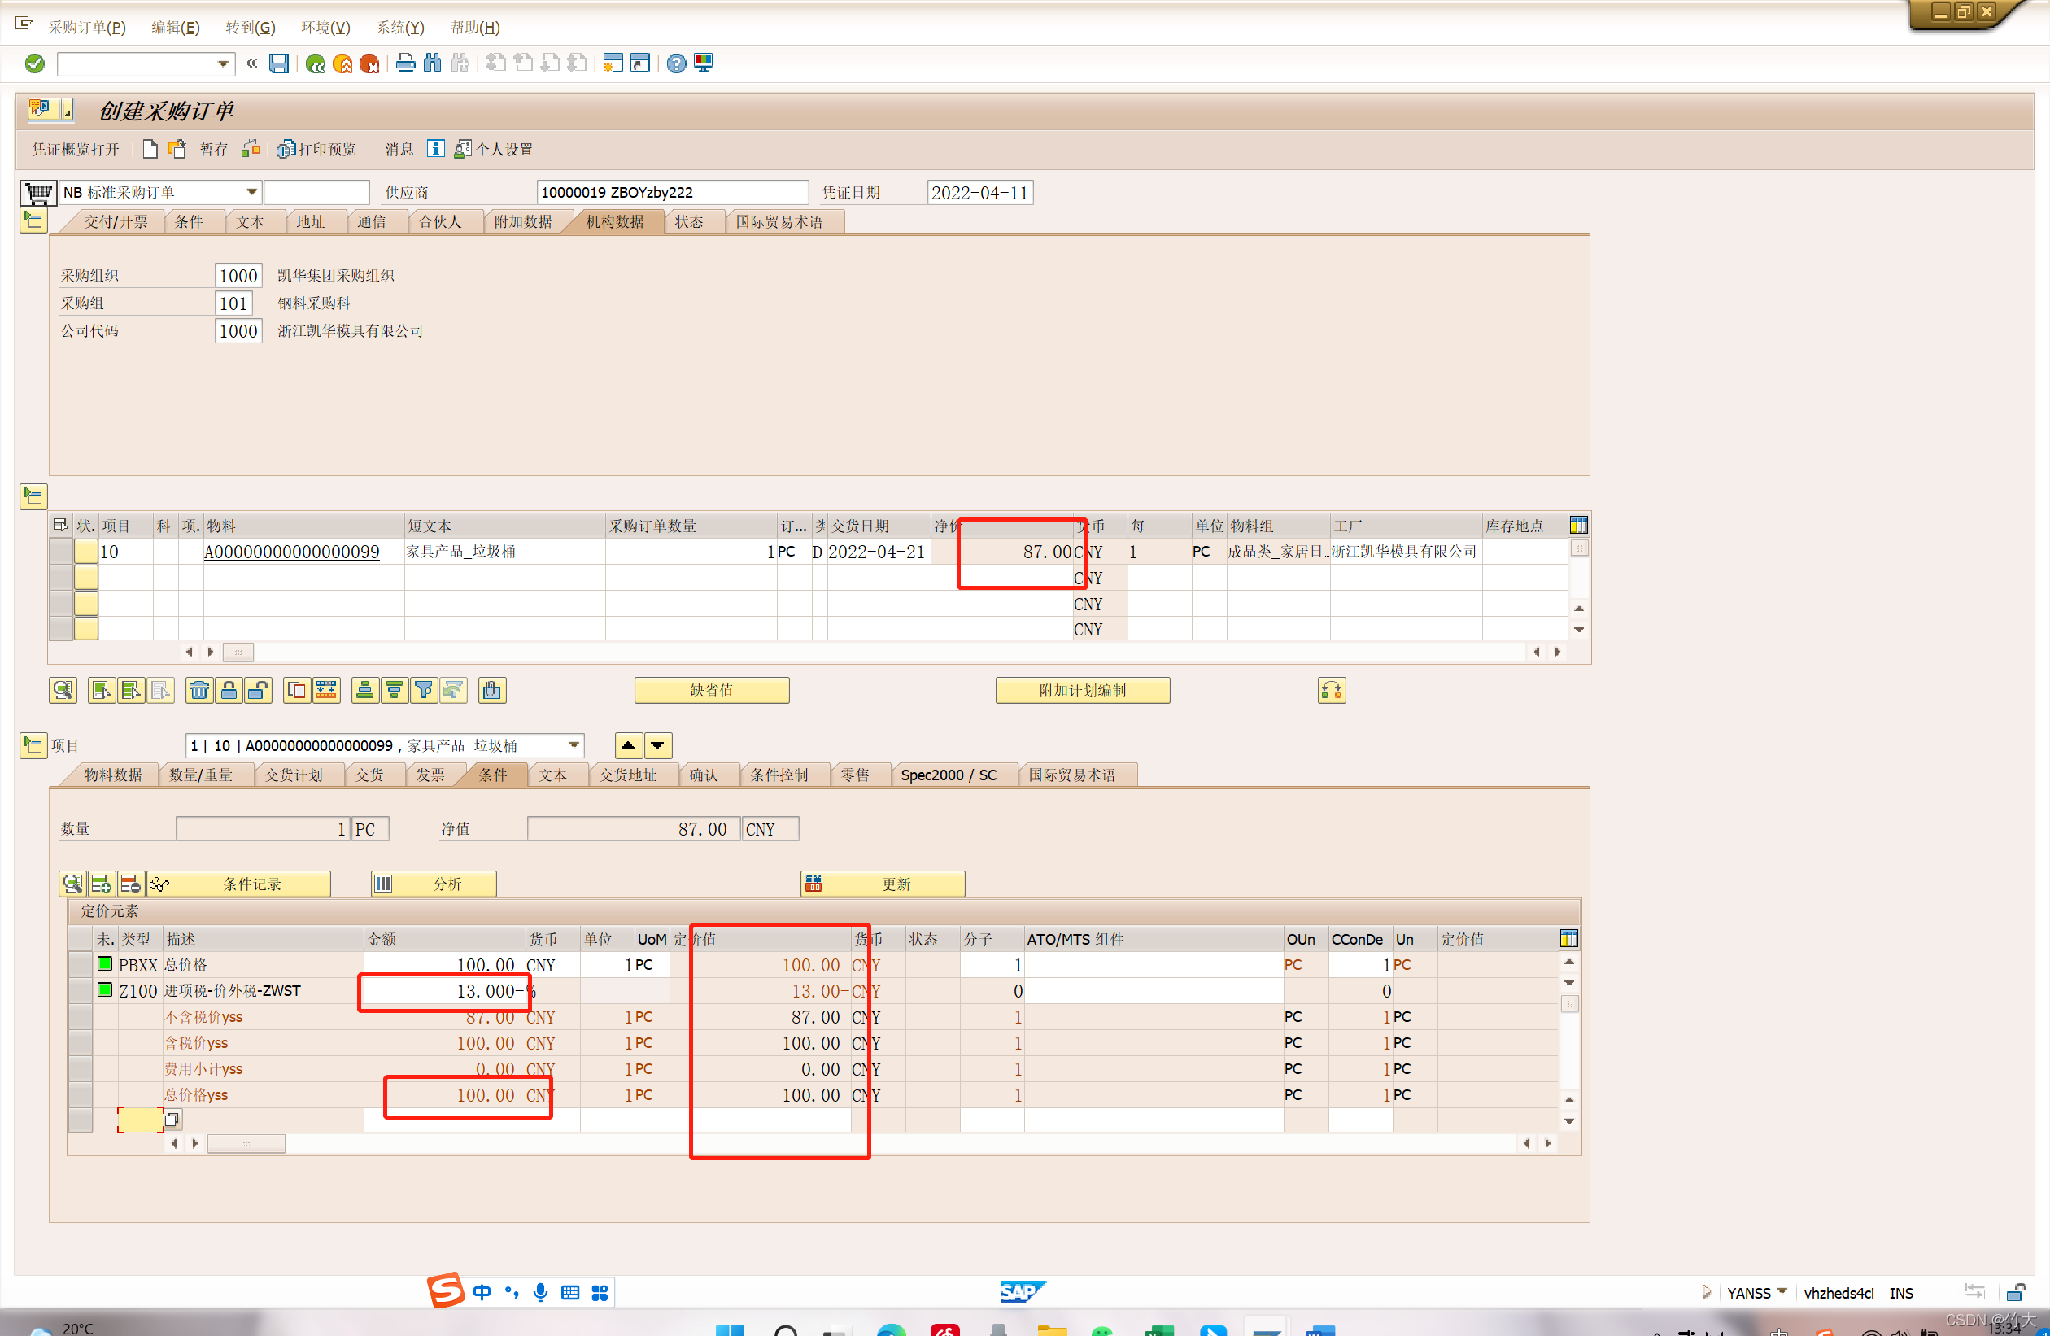Select the PBXX pricing row selector
Image resolution: width=2050 pixels, height=1336 pixels.
pyautogui.click(x=81, y=965)
